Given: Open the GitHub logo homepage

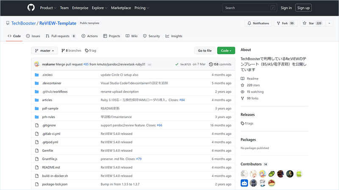Looking at the screenshot, I should (x=31, y=8).
